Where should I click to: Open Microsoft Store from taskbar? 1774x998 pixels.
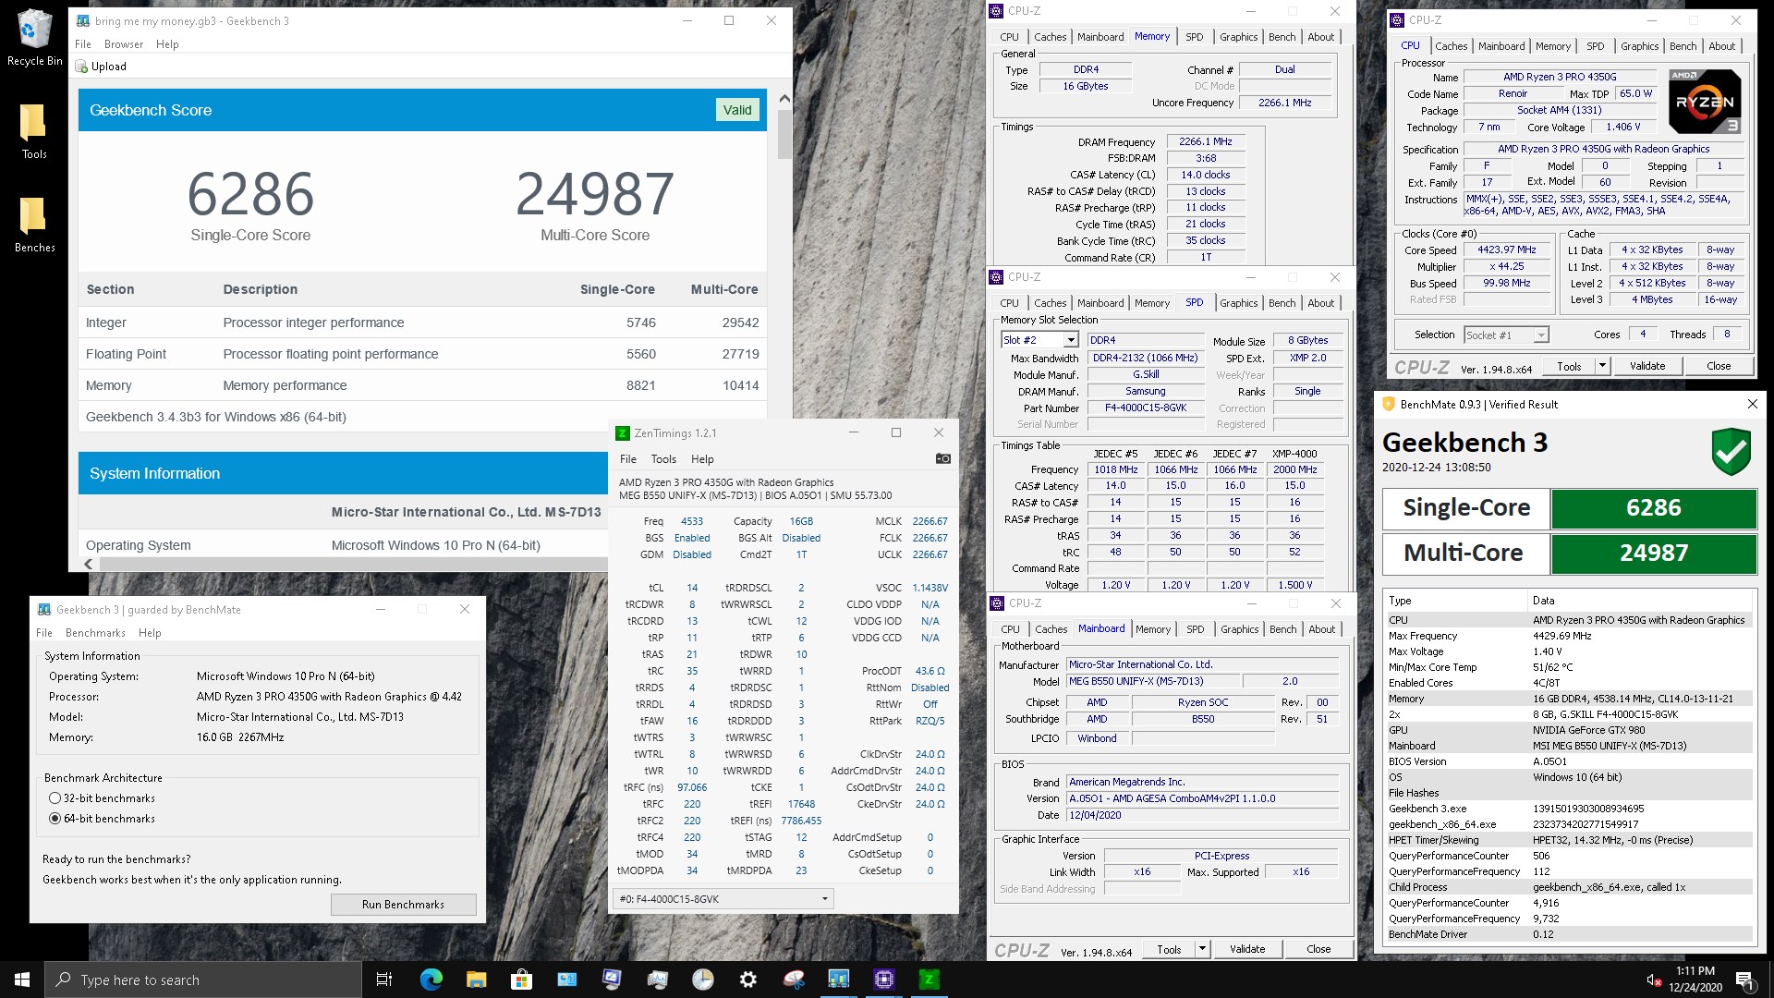pyautogui.click(x=521, y=980)
